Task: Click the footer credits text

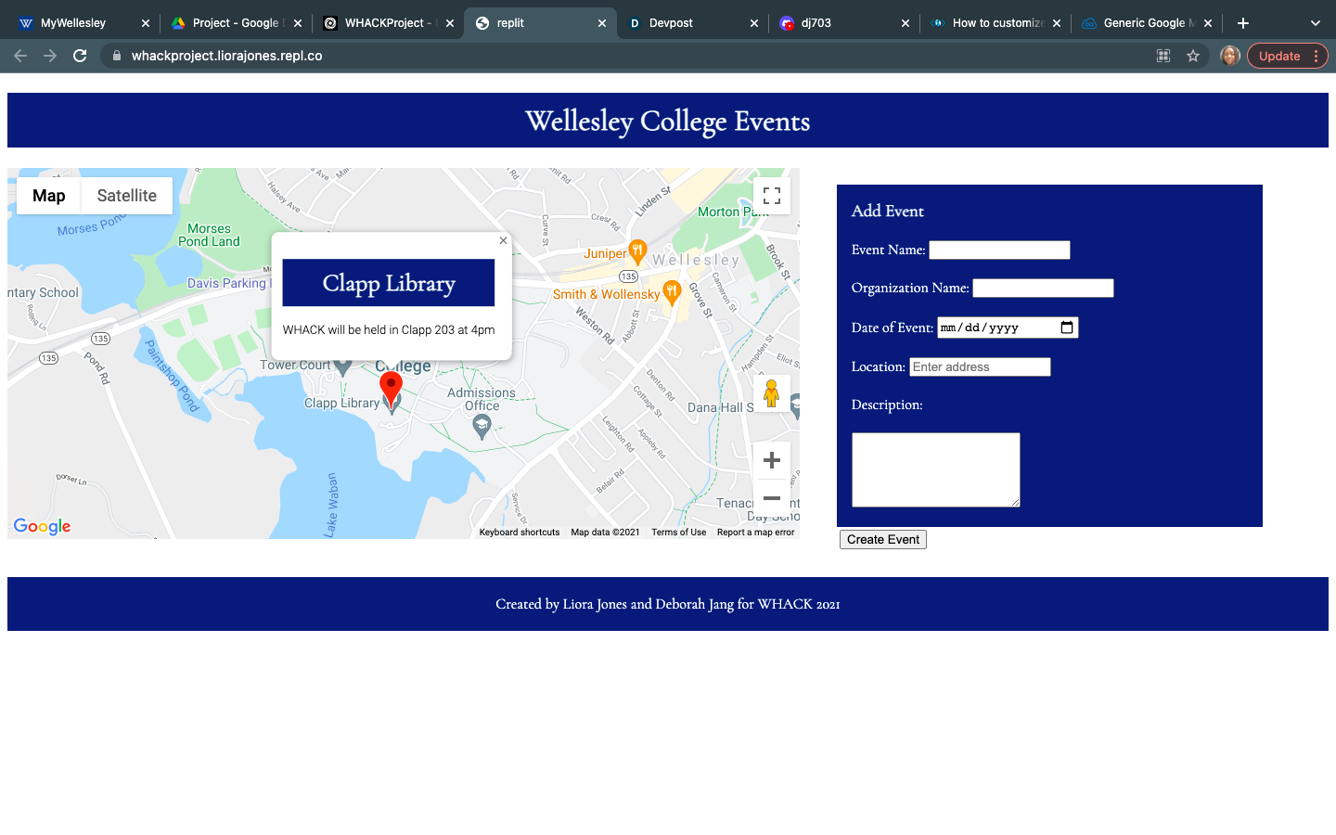Action: pos(668,604)
